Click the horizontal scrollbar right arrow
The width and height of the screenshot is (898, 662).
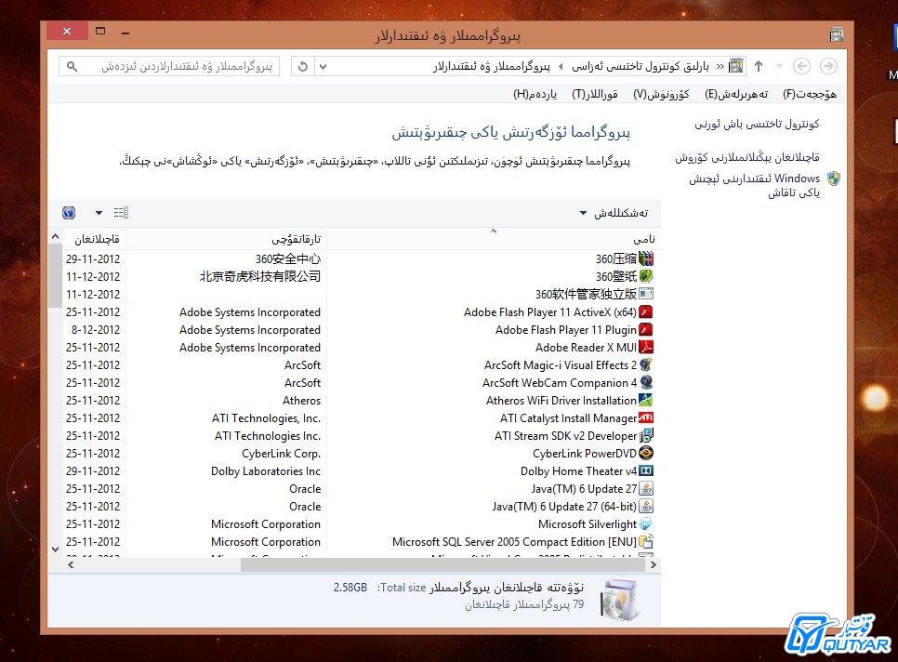pos(654,564)
